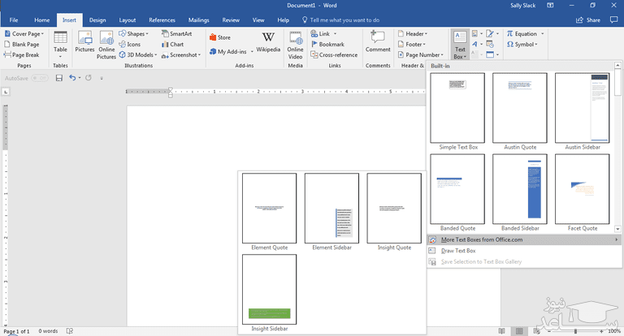Pick the Insight Sidebar text box style

tap(269, 290)
